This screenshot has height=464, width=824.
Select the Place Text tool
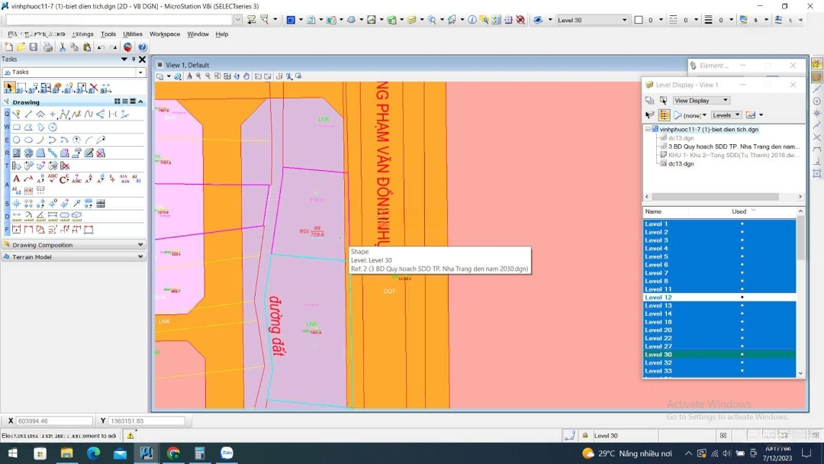click(17, 179)
